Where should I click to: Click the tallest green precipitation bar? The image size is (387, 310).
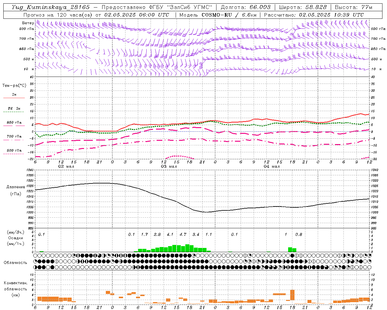[187, 248]
